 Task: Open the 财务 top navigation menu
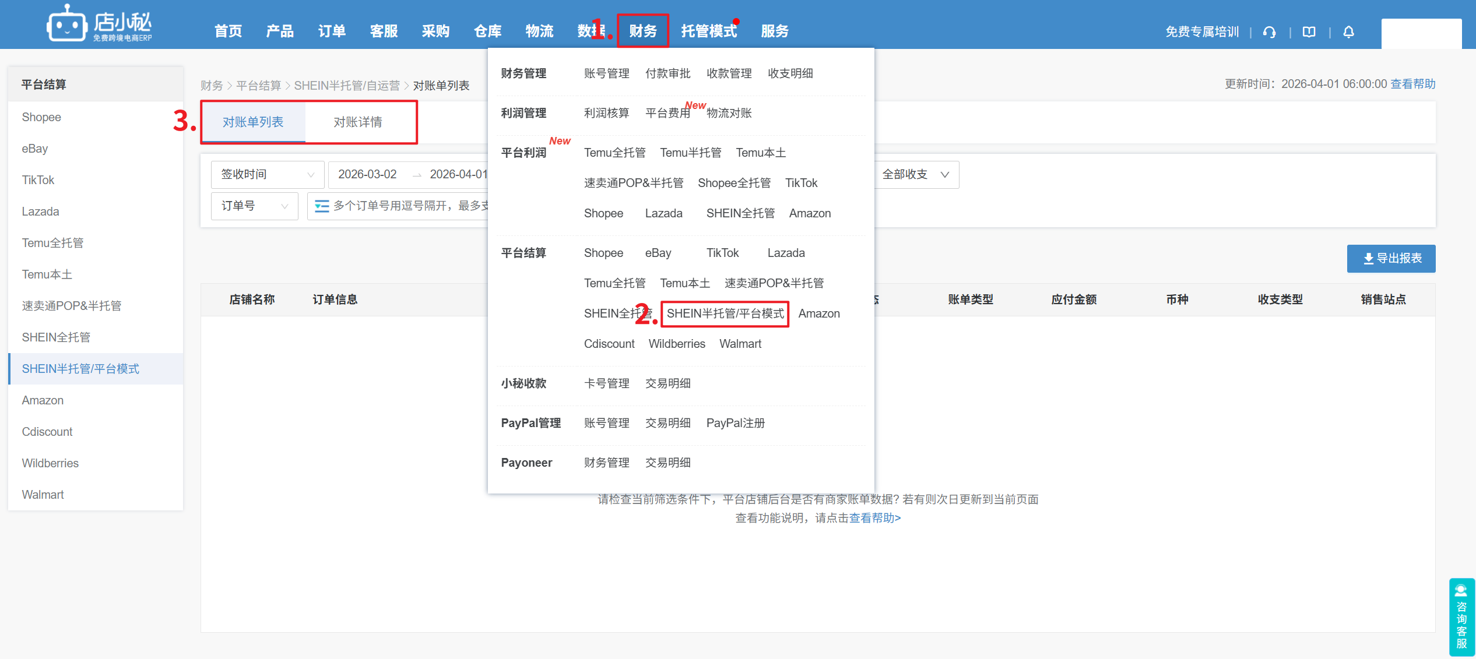click(x=642, y=31)
